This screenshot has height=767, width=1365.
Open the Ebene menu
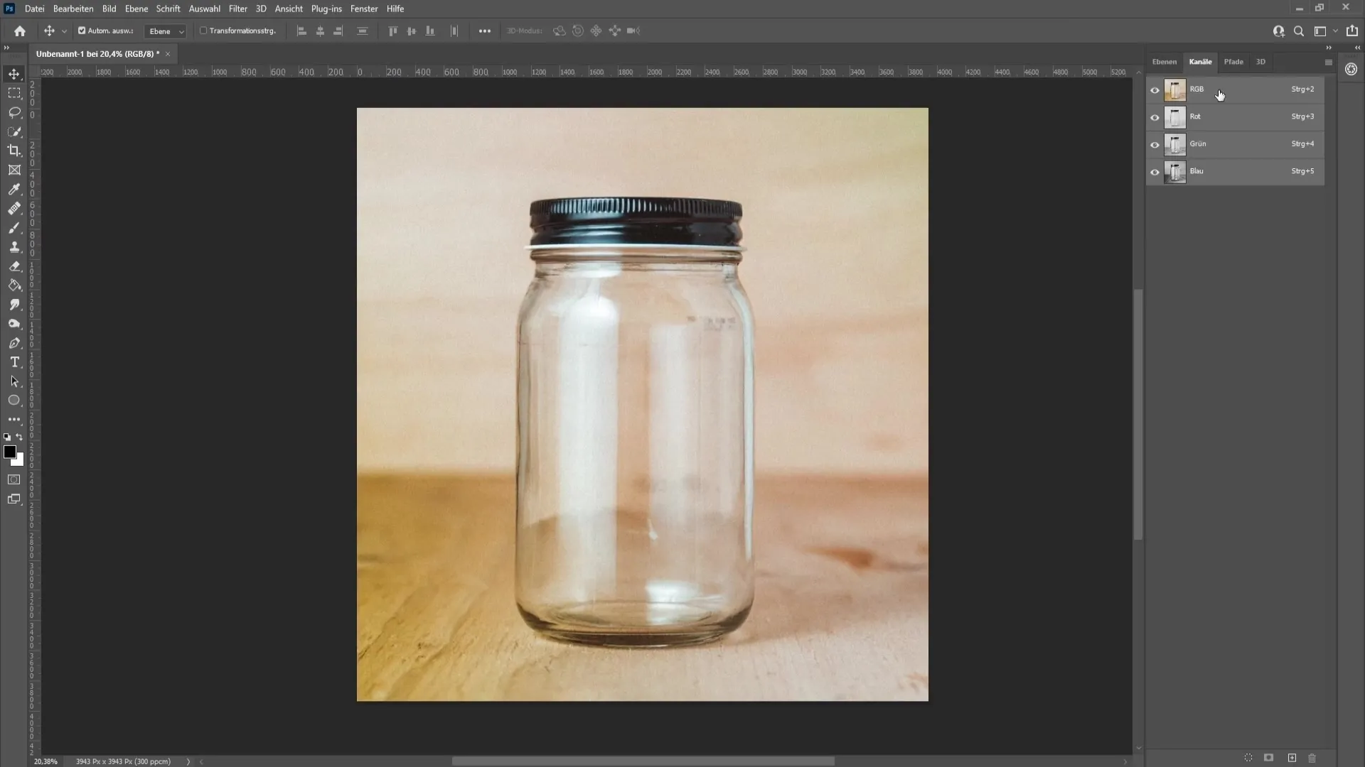(134, 9)
